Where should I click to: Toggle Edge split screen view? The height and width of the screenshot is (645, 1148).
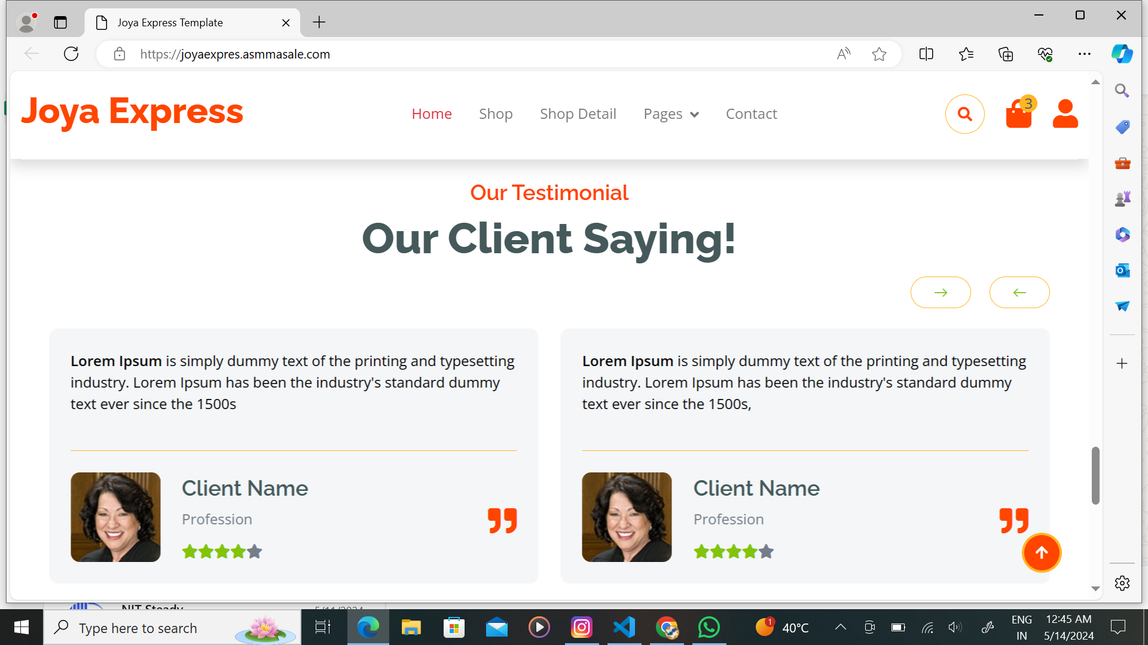(x=926, y=54)
